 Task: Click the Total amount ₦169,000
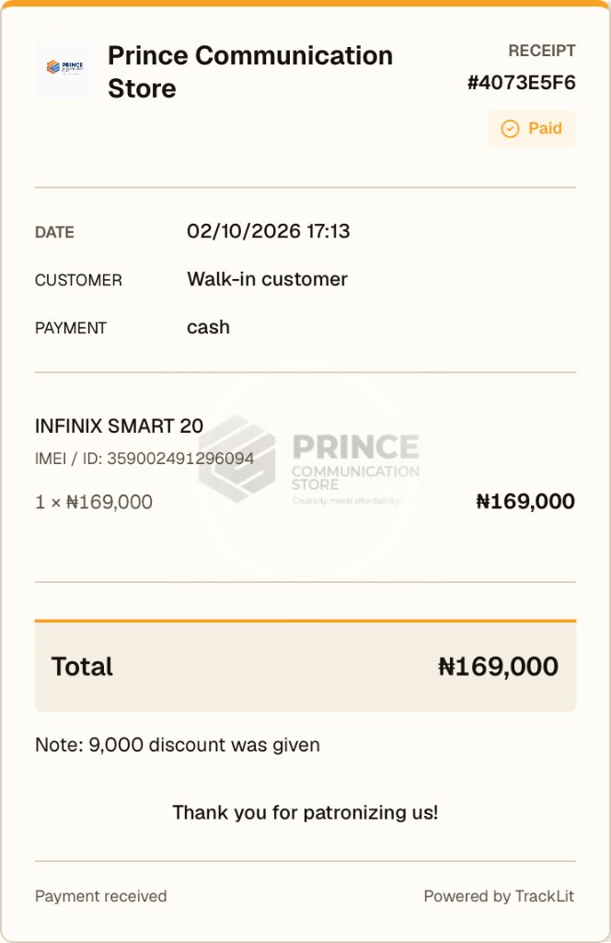point(498,667)
